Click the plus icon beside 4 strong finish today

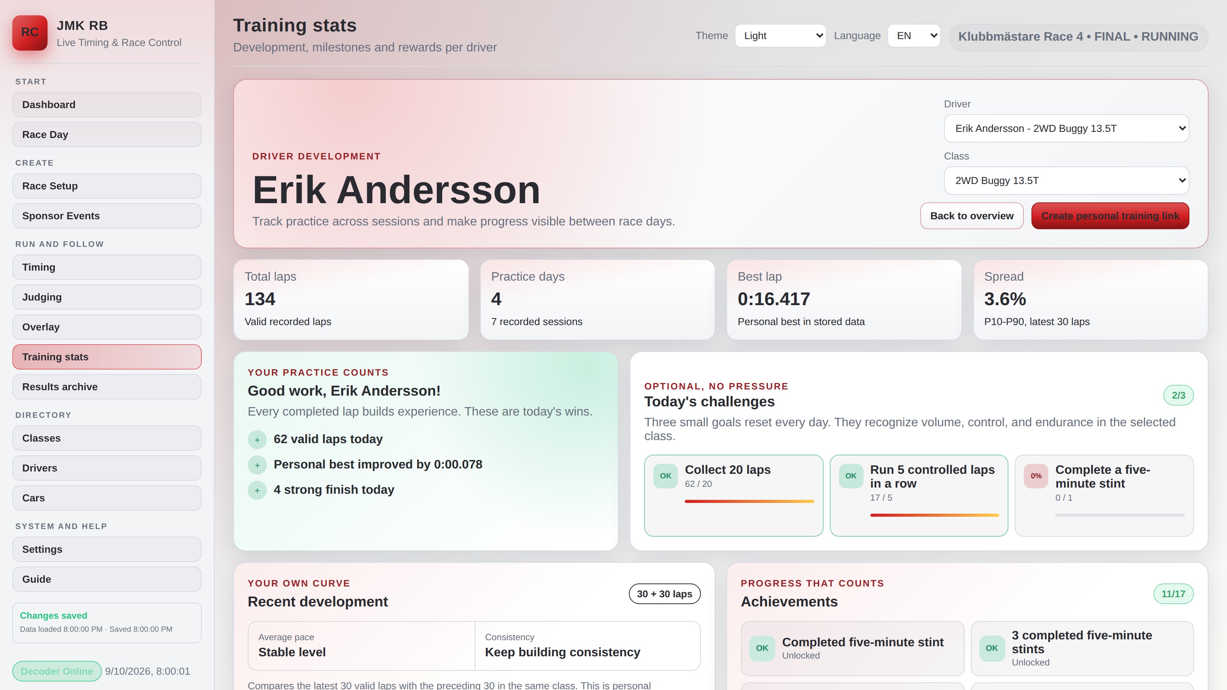257,490
